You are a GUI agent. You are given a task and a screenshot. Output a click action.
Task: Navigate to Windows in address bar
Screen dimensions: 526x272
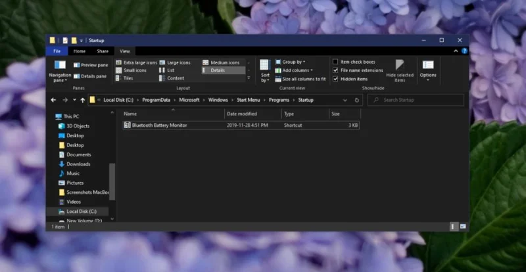[218, 100]
